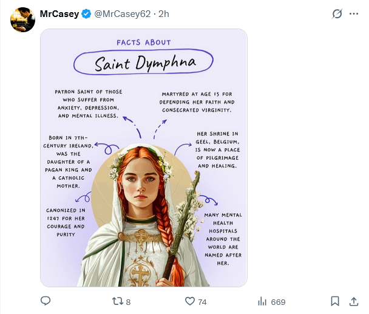Click the Saint Dymphna title in the image
Screen dimensions: 369x314
(143, 64)
